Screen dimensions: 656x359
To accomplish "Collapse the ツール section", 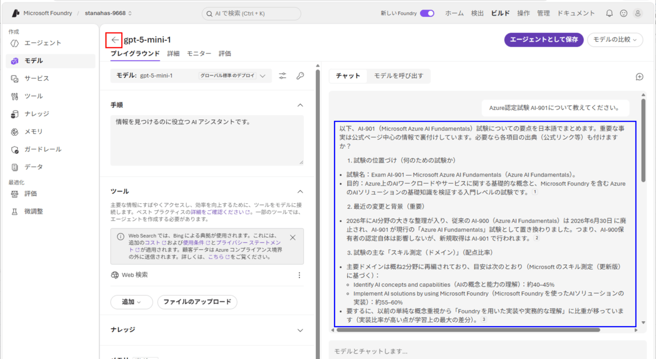I will click(x=300, y=192).
